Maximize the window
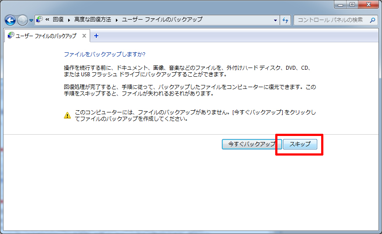Viewport: 382px width, 234px height. (352, 4)
